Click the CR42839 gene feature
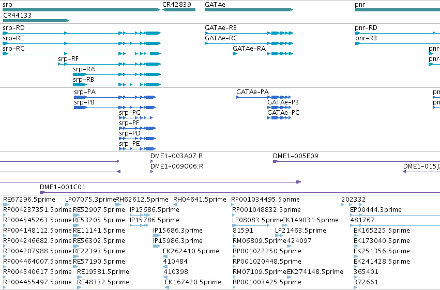Image resolution: width=440 pixels, height=290 pixels. 179,10
